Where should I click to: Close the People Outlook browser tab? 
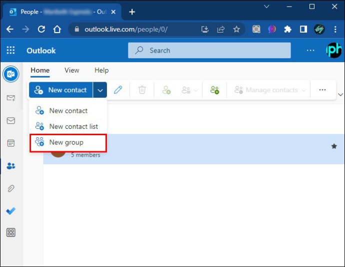(113, 12)
